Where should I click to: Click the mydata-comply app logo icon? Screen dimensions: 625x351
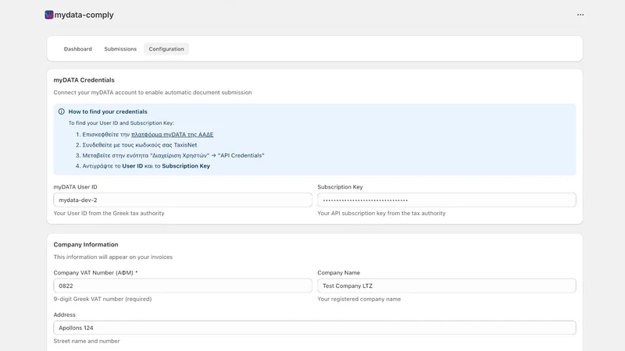coord(49,15)
